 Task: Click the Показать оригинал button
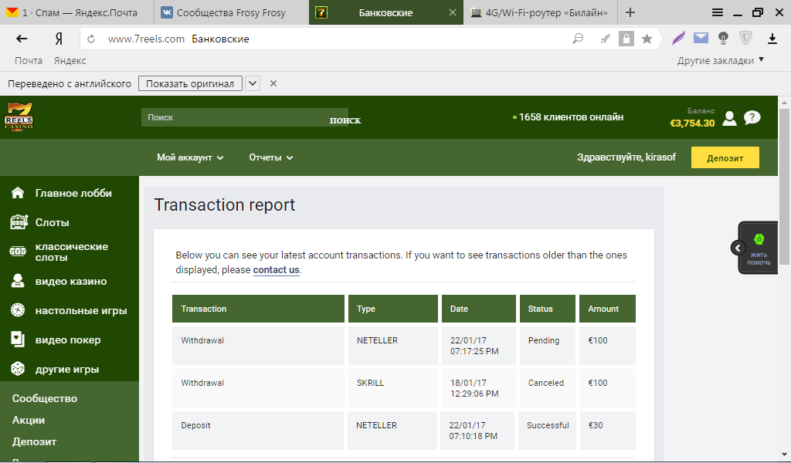(190, 83)
